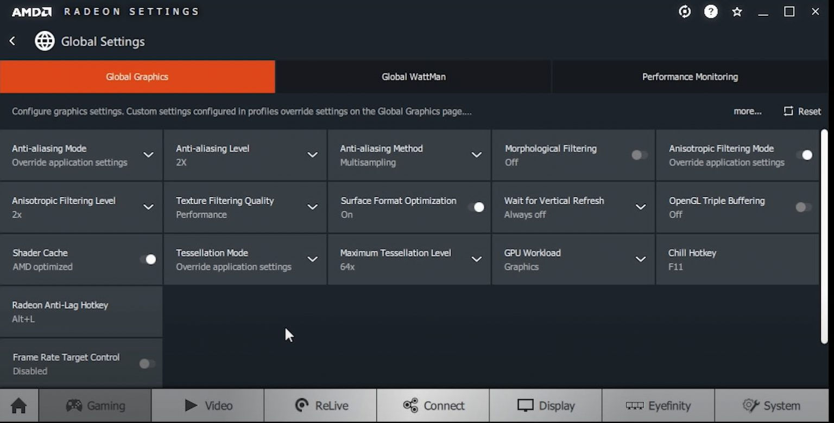Click the Chill Hotkey F11 tile
This screenshot has height=423, width=834.
coord(737,259)
